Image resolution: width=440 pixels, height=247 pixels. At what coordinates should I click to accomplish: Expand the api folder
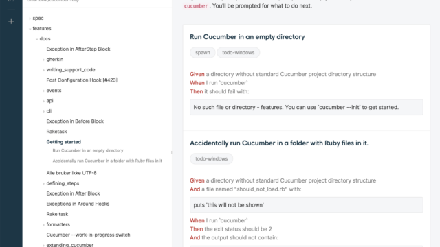pos(43,101)
